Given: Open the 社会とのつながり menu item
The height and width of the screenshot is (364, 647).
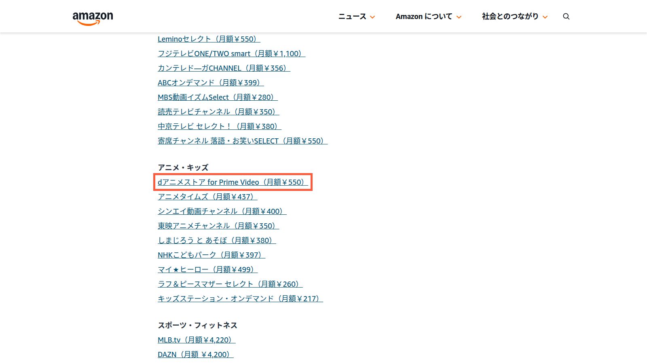Looking at the screenshot, I should click(x=510, y=17).
